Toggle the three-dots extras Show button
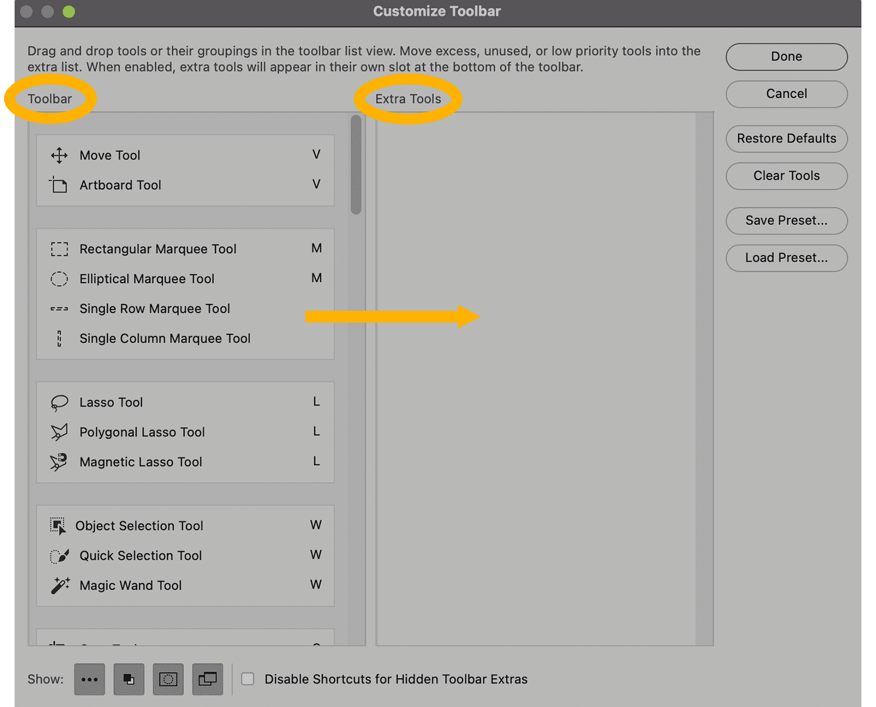The width and height of the screenshot is (876, 707). 89,680
